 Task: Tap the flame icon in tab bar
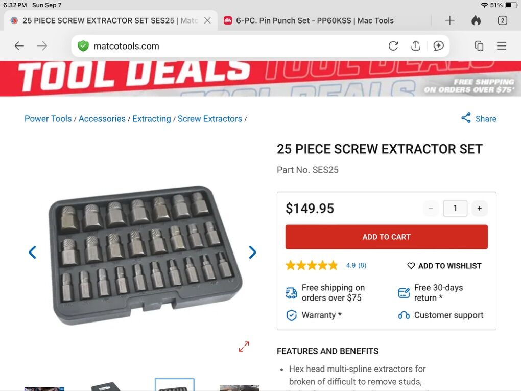point(476,20)
